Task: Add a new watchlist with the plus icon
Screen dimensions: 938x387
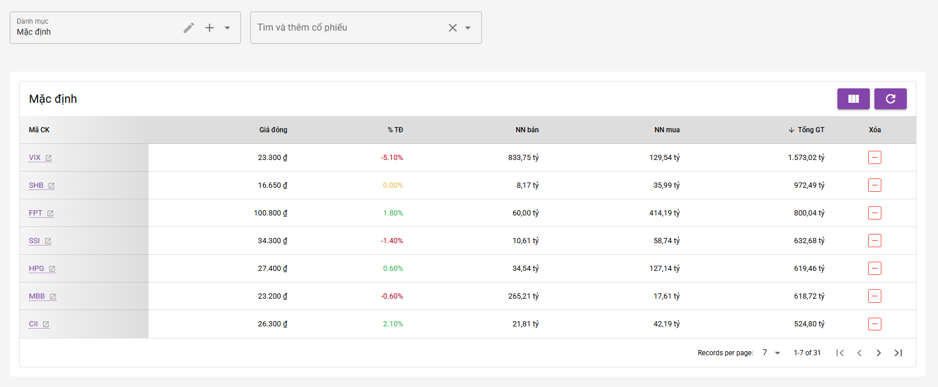Action: click(209, 28)
